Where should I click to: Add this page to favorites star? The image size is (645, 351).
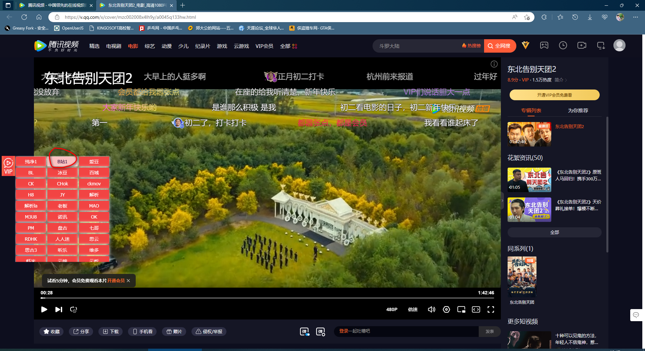(527, 17)
